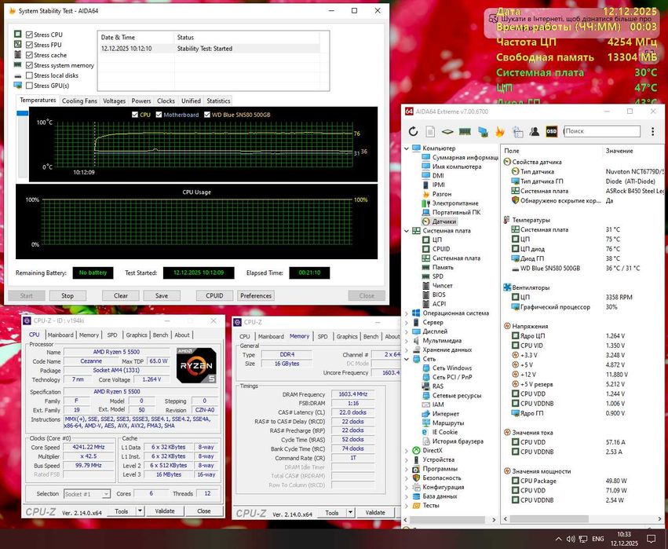This screenshot has width=668, height=549.
Task: Enable the Stress local disks checkbox
Action: pos(29,75)
